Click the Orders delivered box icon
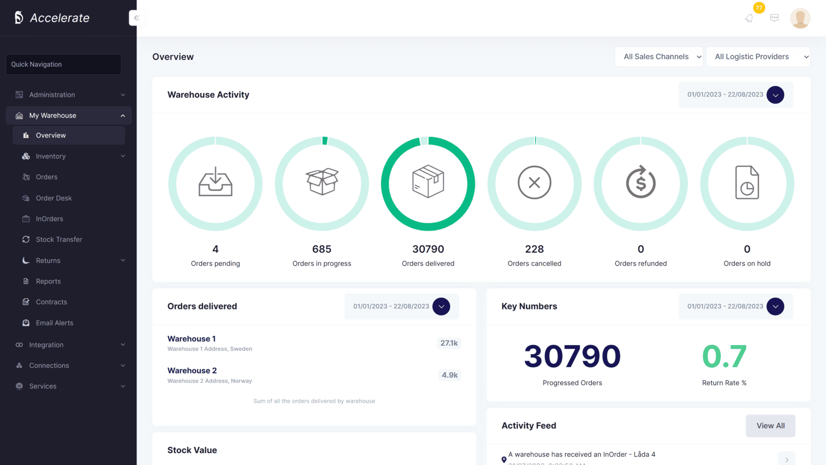The width and height of the screenshot is (826, 465). click(x=428, y=182)
